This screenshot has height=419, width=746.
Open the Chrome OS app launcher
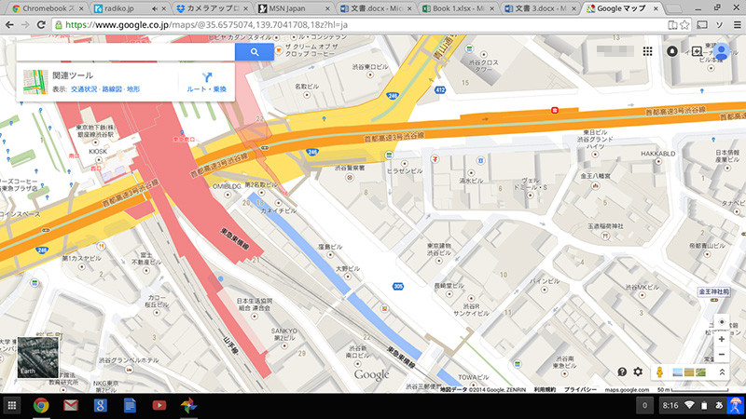point(12,405)
